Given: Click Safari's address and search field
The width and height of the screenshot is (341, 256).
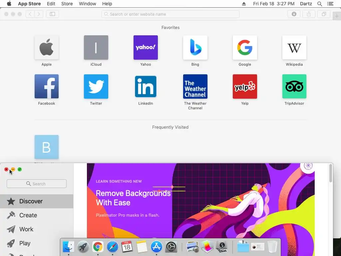Looking at the screenshot, I should (x=170, y=14).
